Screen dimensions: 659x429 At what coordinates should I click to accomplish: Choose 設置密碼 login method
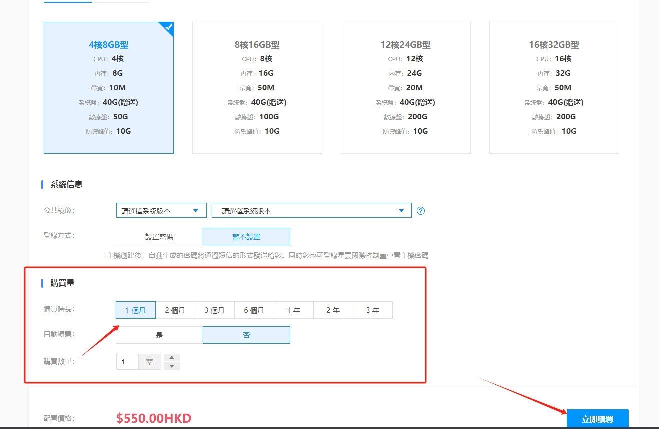pos(159,236)
